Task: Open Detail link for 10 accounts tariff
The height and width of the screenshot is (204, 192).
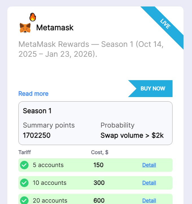Action: click(x=149, y=183)
